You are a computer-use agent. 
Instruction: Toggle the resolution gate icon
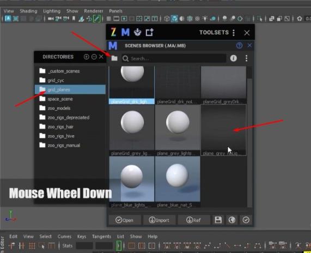coord(124,19)
